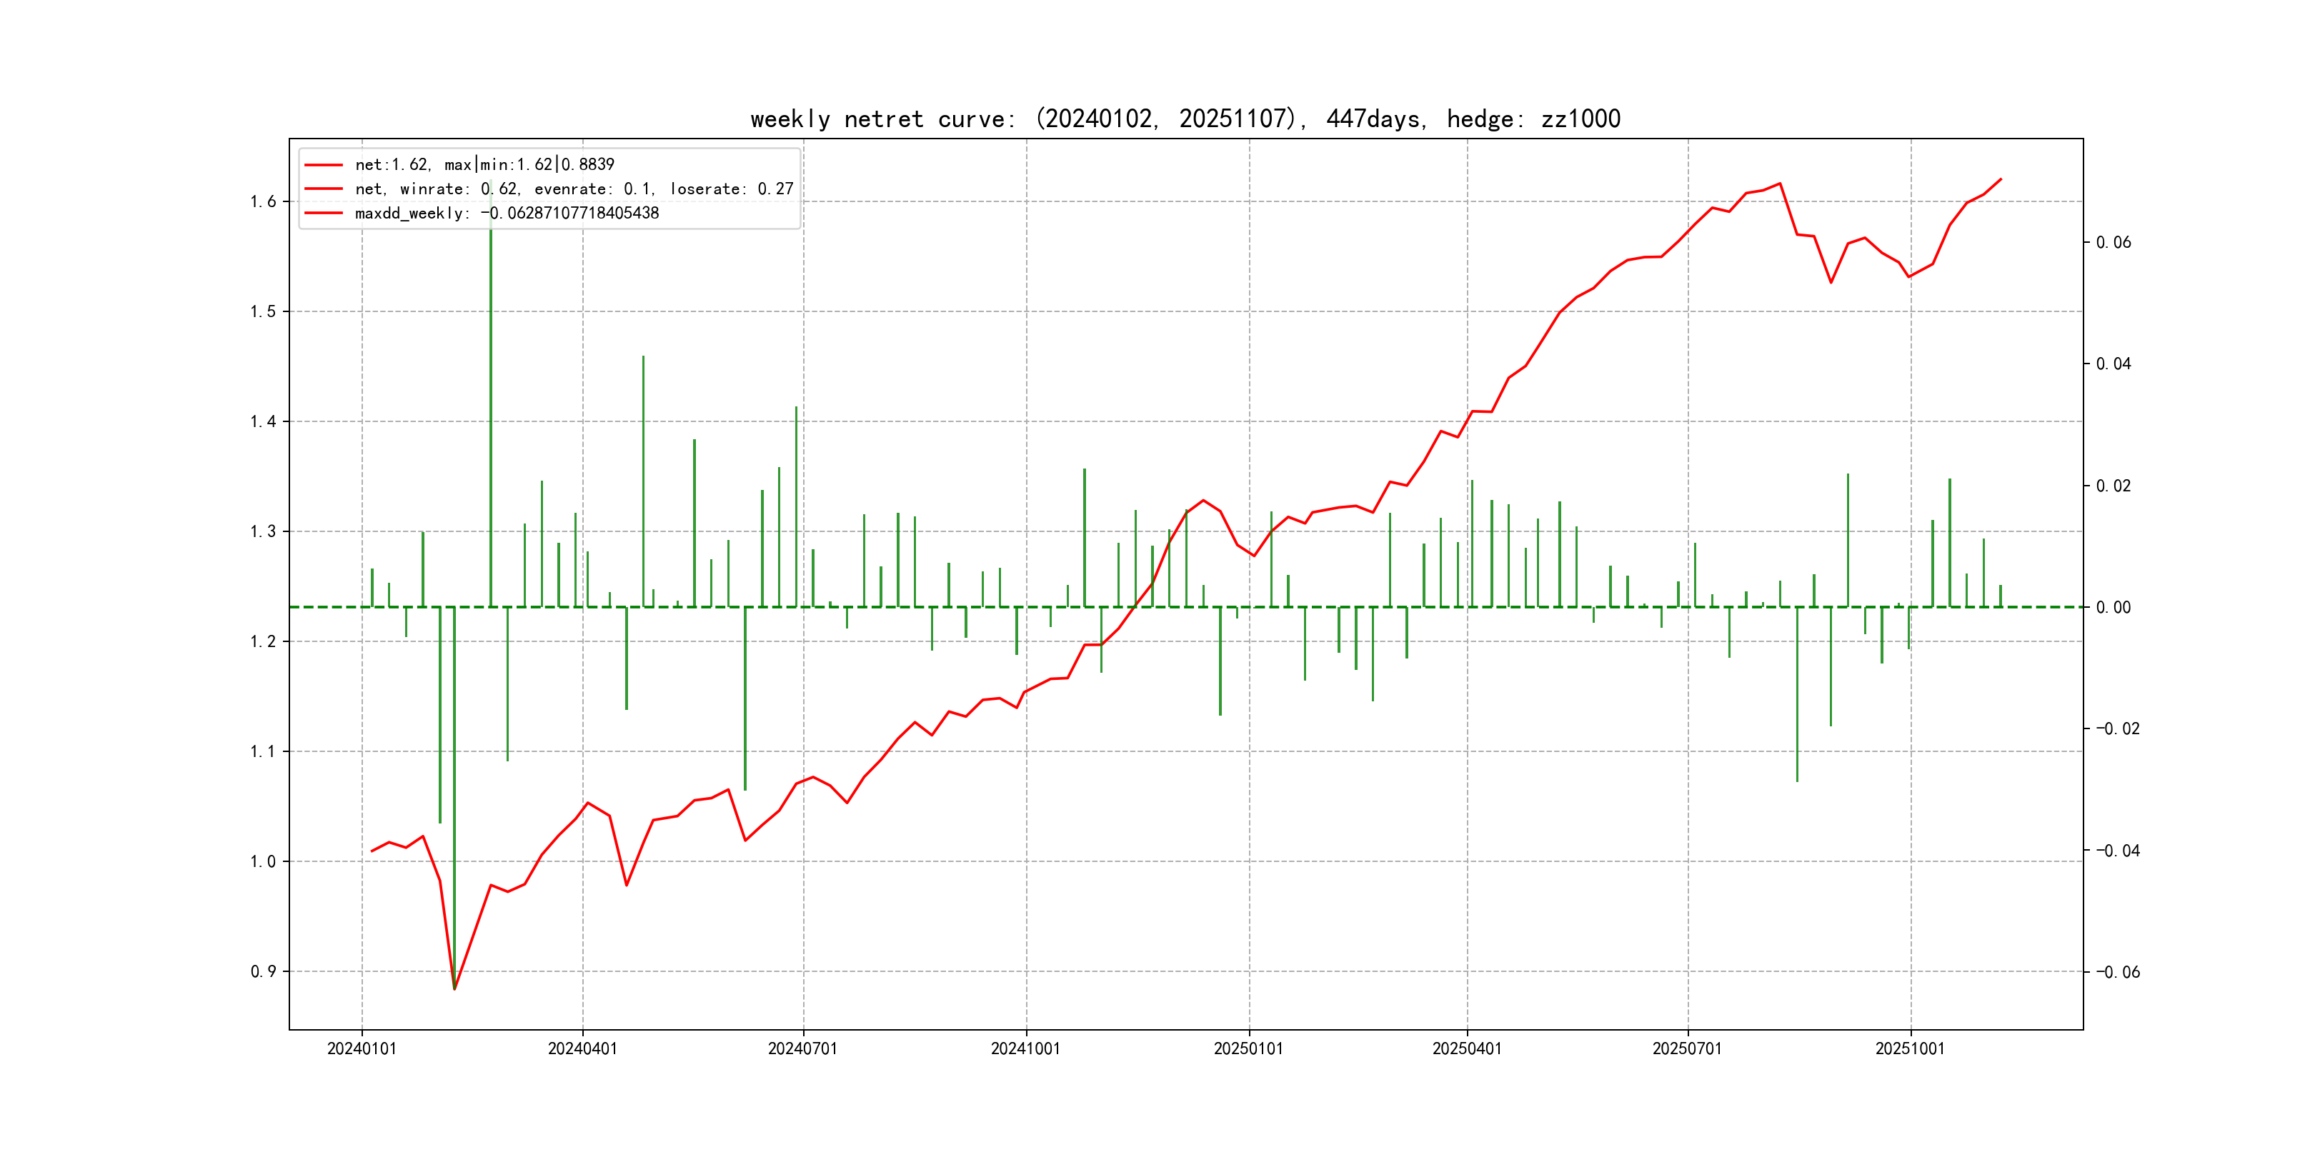The width and height of the screenshot is (2315, 1157).
Task: Click the left y-axis label 1.3
Action: pos(264,531)
